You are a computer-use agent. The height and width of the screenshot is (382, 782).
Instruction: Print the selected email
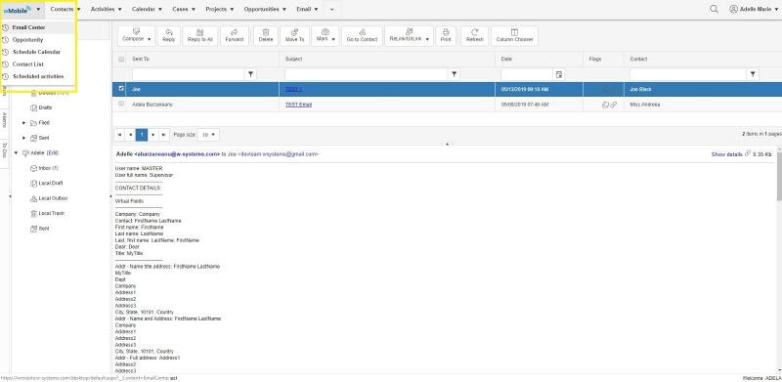point(446,36)
